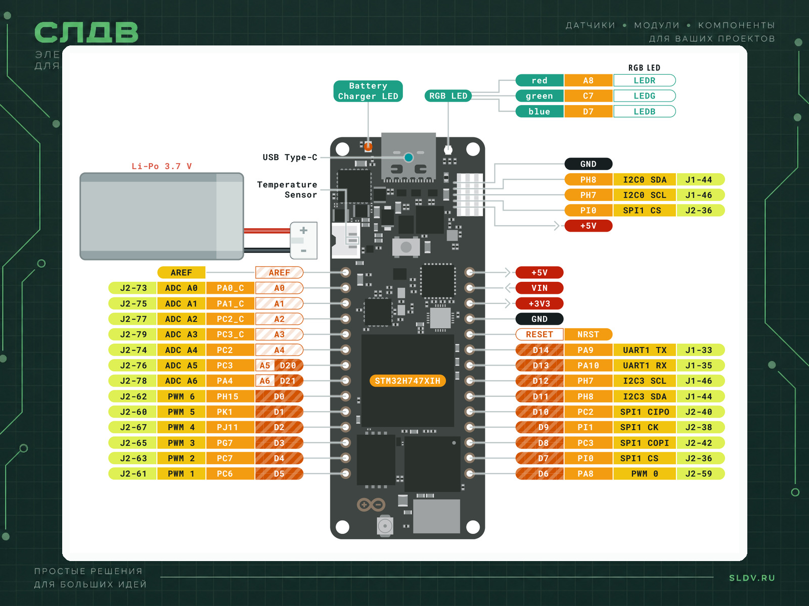
Task: Click the "Li-Po 3.7 V" text
Action: 162,166
